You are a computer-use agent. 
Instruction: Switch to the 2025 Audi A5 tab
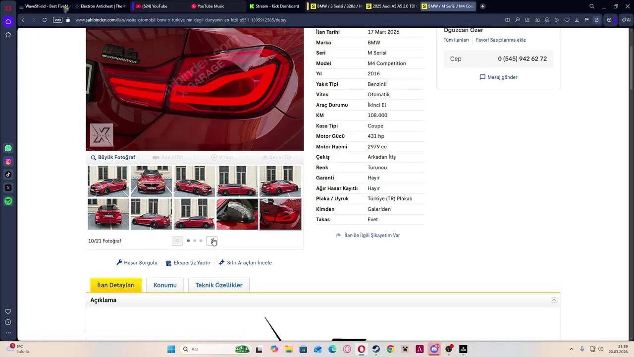tap(391, 6)
